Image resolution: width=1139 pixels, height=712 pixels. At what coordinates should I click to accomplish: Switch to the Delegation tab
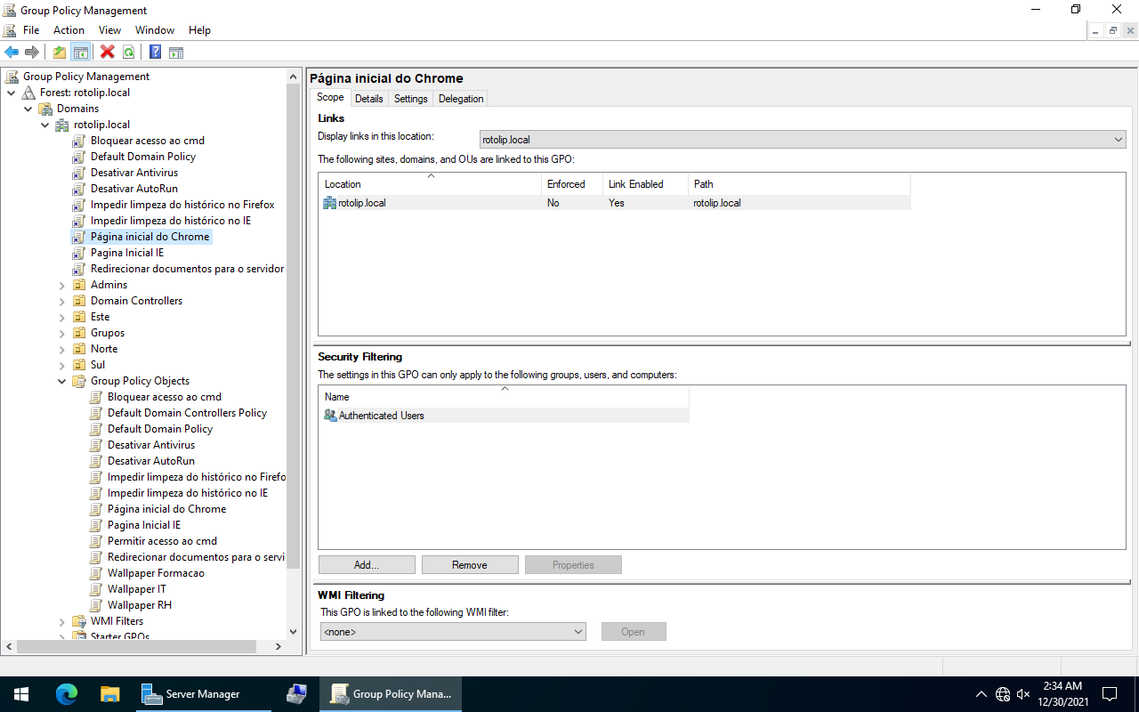click(461, 99)
